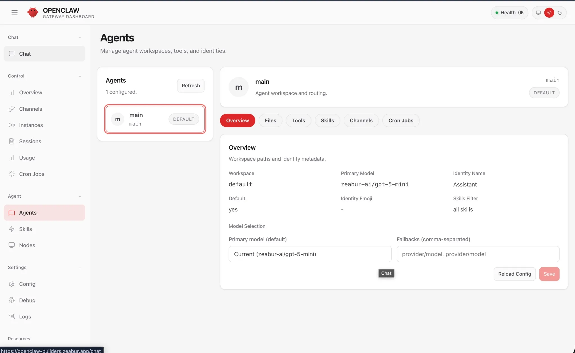575x353 pixels.
Task: Click the DEFAULT badge in agent header
Action: coord(544,93)
